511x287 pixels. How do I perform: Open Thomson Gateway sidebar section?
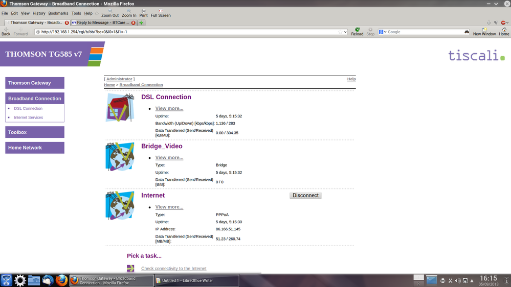pos(35,83)
